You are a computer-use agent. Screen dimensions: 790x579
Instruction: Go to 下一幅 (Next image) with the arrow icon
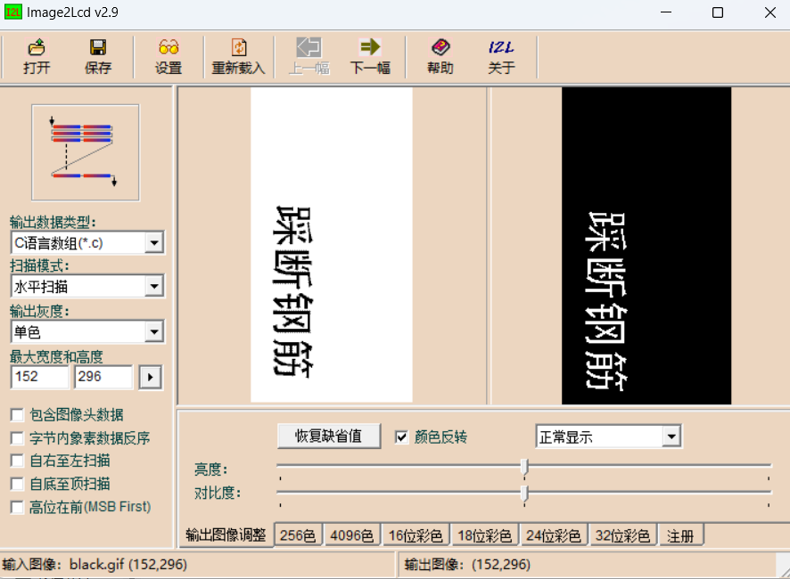(x=370, y=47)
